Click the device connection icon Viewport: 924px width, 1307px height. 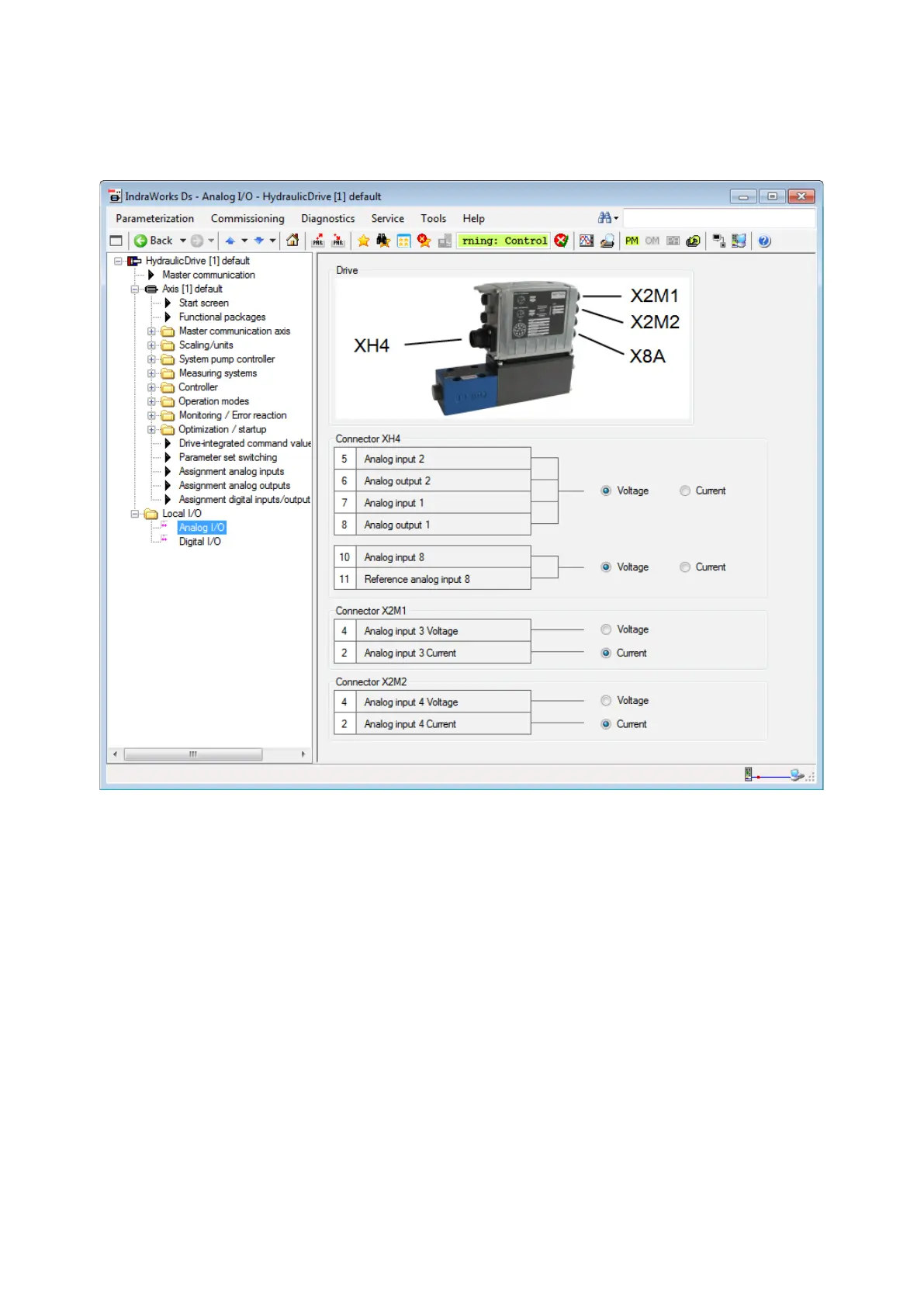(x=718, y=241)
